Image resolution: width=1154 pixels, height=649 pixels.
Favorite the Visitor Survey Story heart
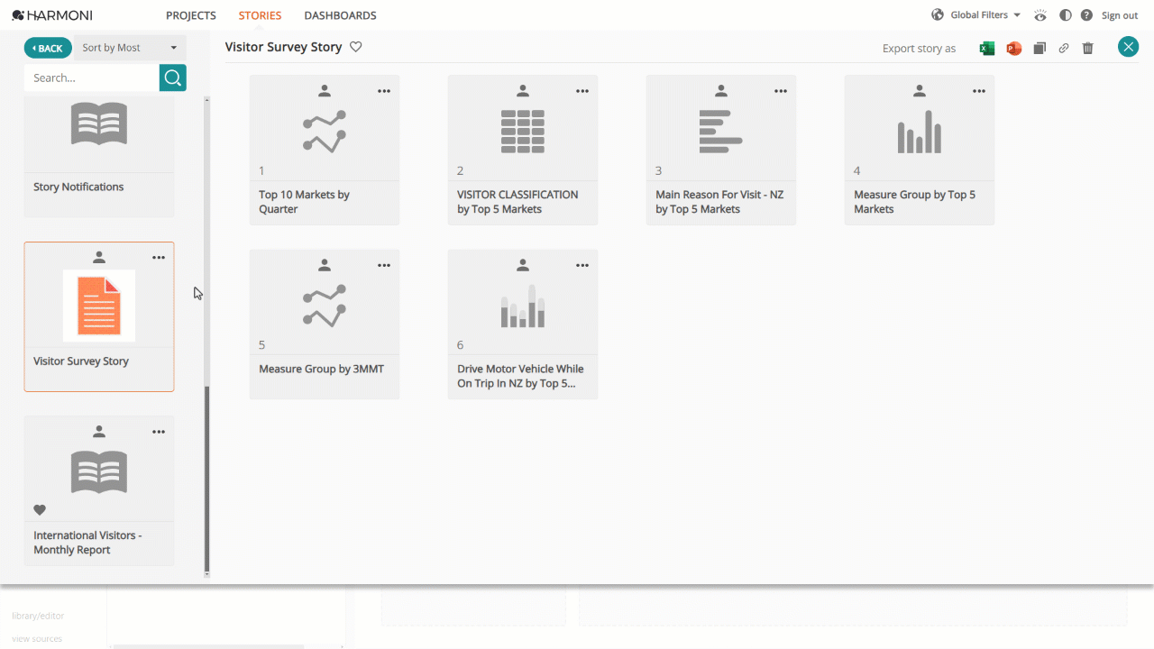point(356,47)
